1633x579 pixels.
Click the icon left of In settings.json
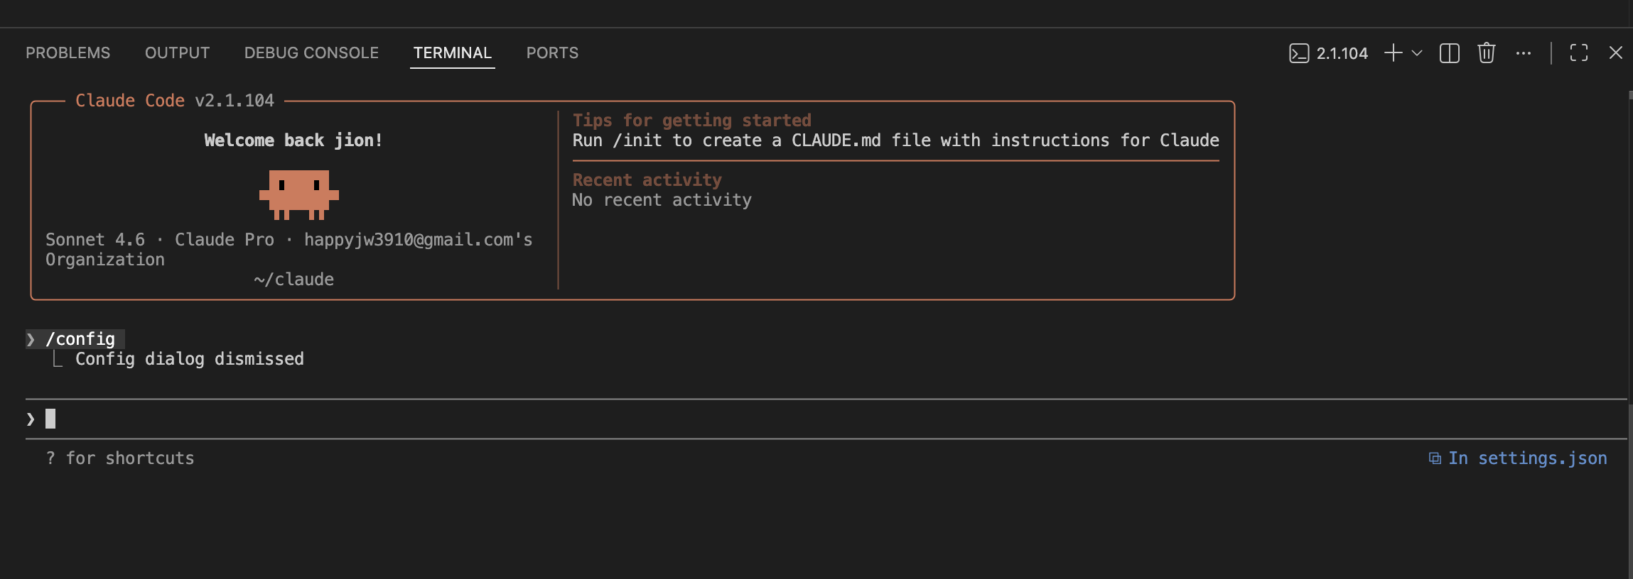point(1435,458)
